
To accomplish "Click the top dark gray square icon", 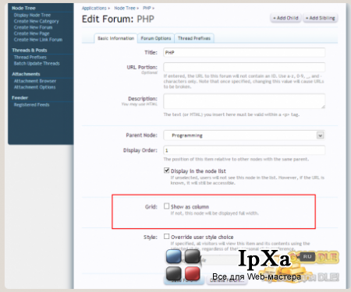I will coord(193,256).
